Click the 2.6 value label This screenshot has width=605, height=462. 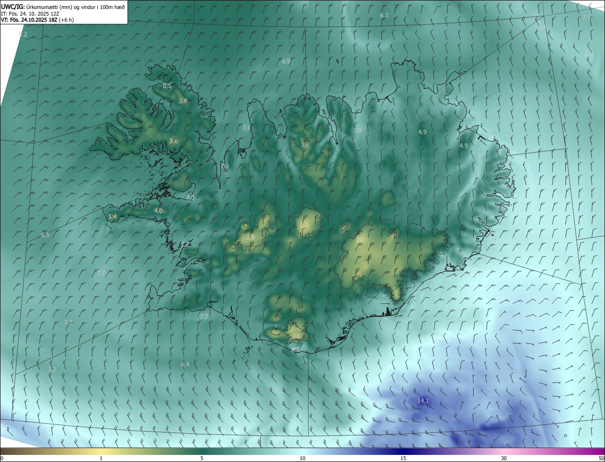pyautogui.click(x=251, y=237)
